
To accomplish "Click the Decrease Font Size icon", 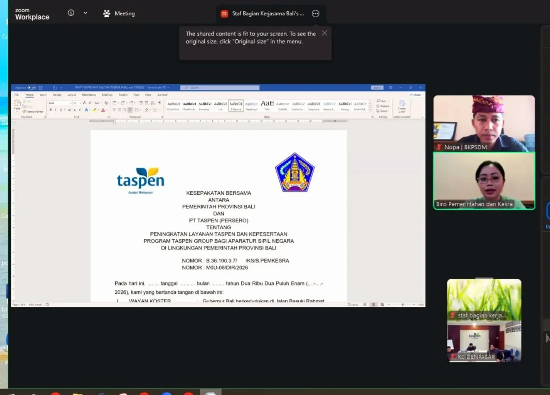I will click(90, 103).
